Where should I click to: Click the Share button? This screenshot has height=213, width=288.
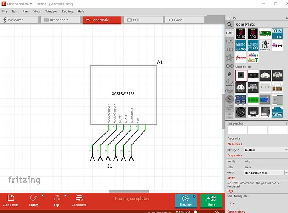pos(211,201)
